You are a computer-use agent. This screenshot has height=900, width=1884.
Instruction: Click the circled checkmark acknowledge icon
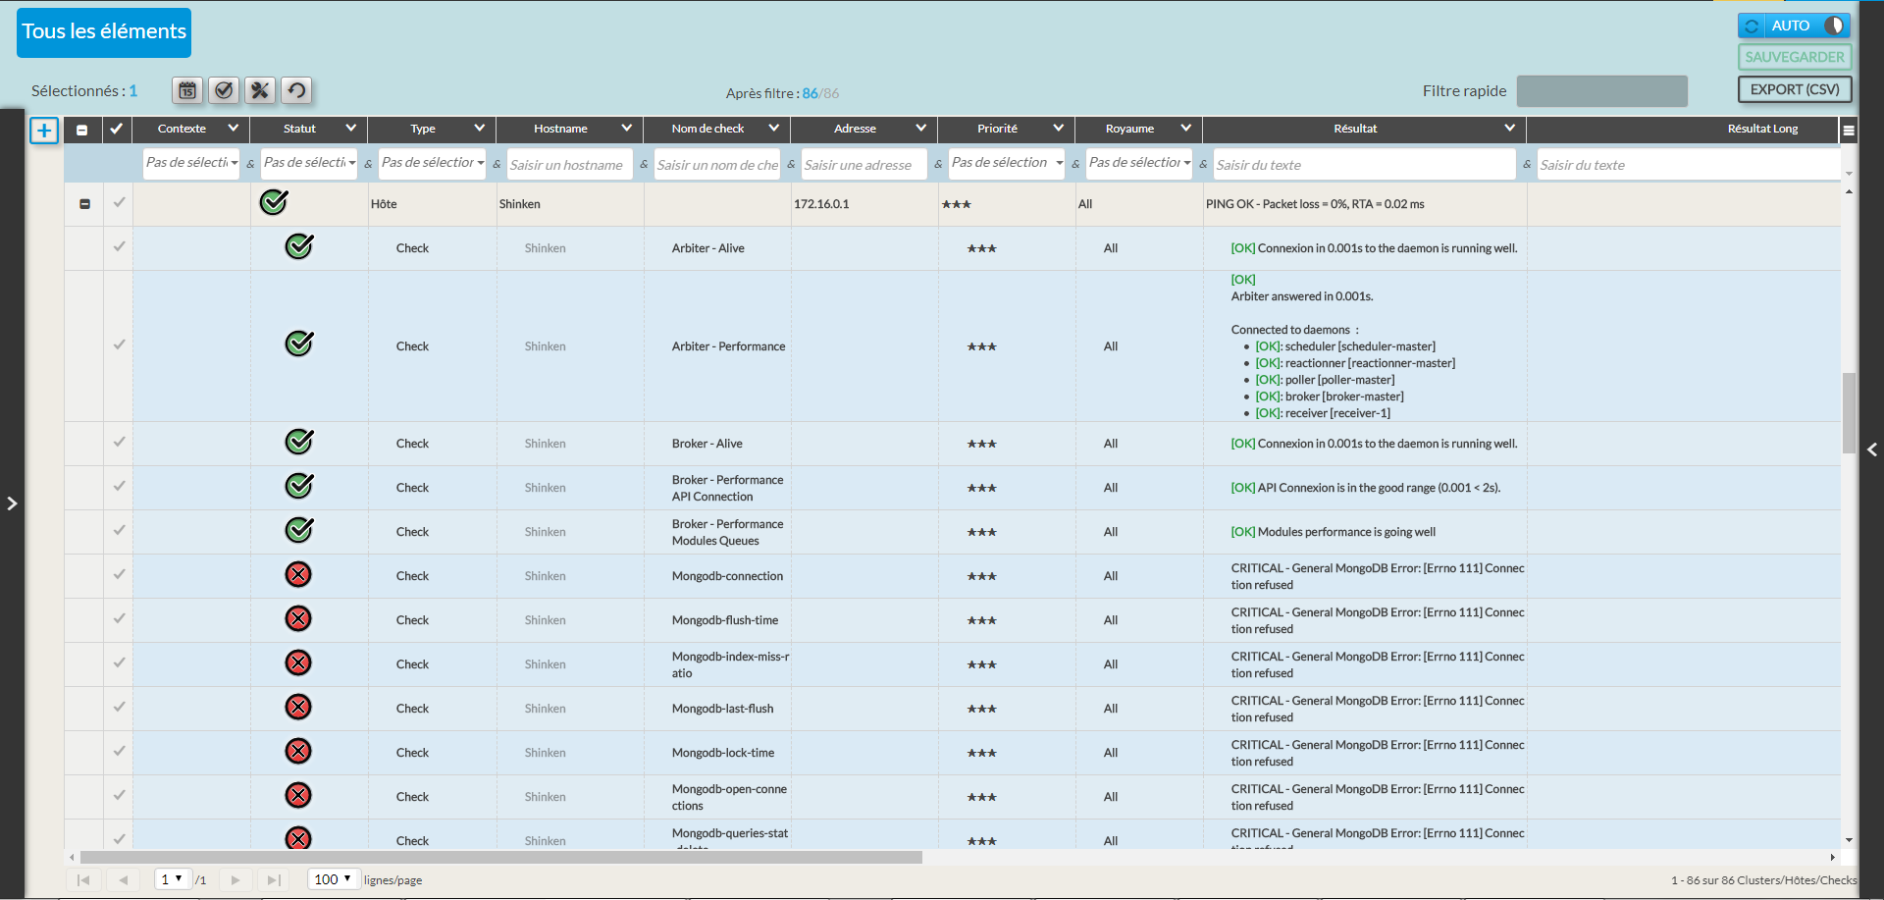point(224,90)
